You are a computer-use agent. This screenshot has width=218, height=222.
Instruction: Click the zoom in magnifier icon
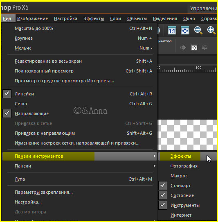click(x=211, y=30)
